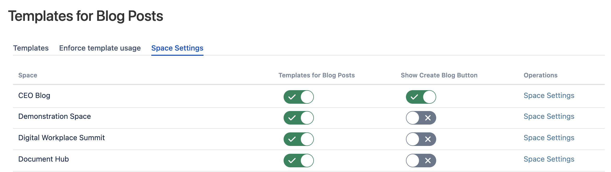Open Space Settings link for Demonstration Space
This screenshot has height=172, width=611.
(x=549, y=116)
